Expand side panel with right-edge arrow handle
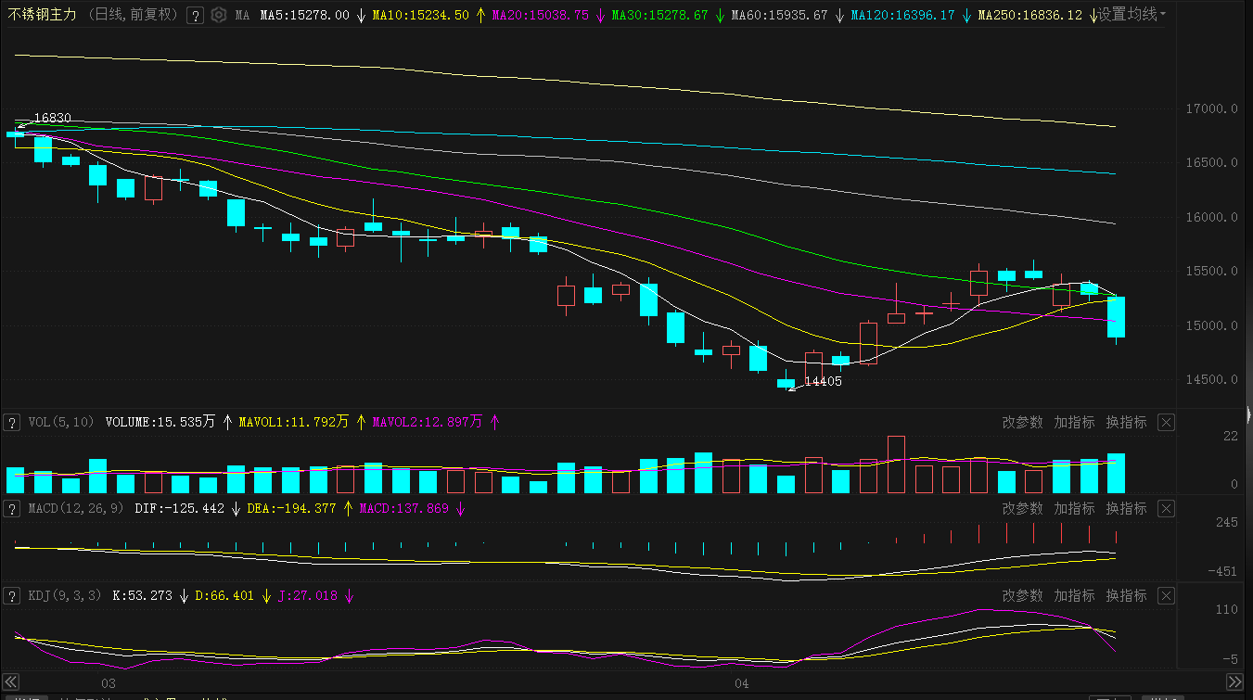The height and width of the screenshot is (700, 1253). click(x=1248, y=414)
